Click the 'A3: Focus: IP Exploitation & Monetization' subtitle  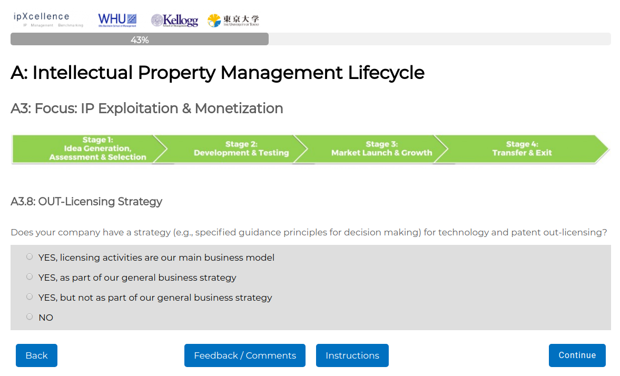click(146, 108)
